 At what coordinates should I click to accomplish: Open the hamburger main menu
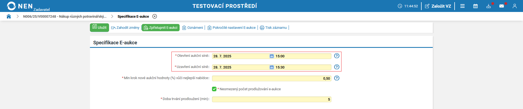click(x=462, y=6)
